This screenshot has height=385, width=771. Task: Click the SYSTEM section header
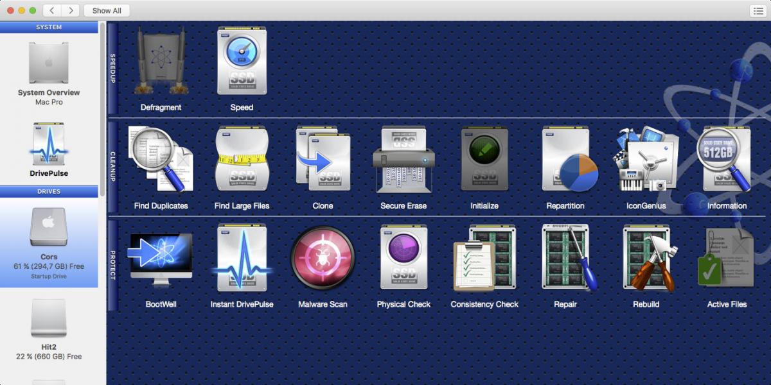click(49, 27)
